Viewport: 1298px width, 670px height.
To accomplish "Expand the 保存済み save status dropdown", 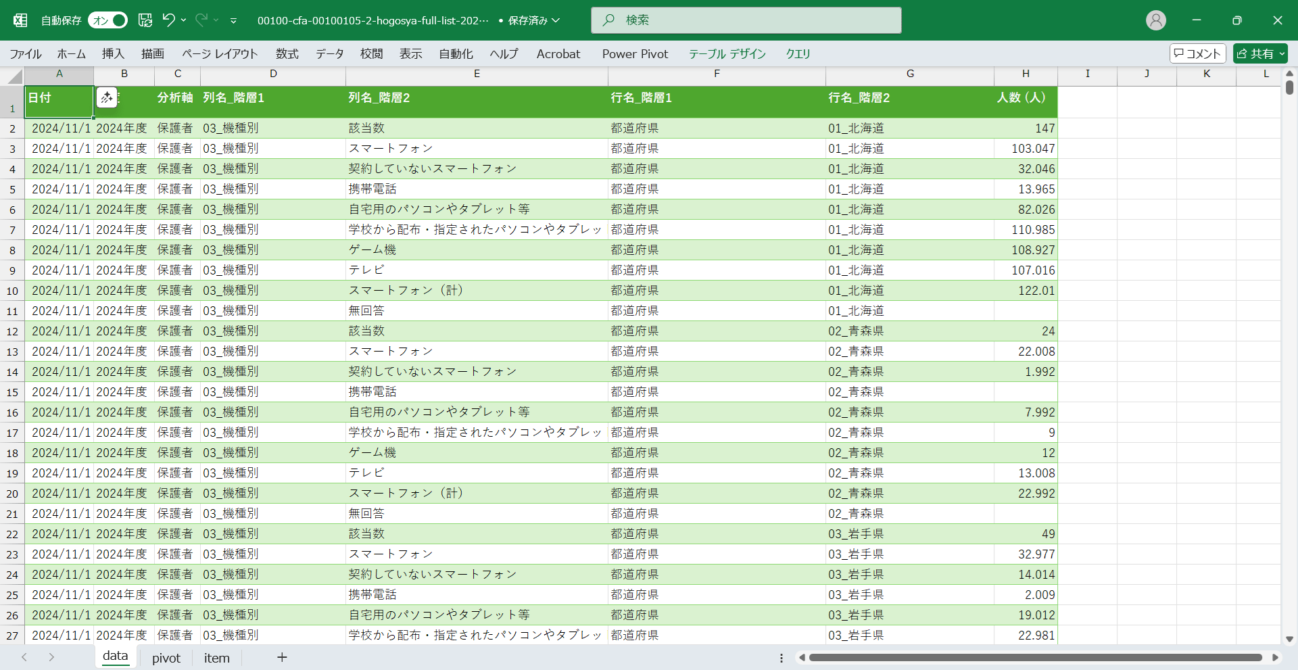I will (x=556, y=21).
